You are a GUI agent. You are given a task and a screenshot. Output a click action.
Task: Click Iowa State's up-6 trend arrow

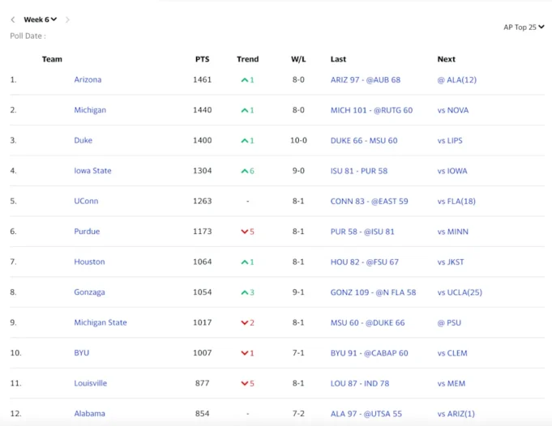coord(244,171)
